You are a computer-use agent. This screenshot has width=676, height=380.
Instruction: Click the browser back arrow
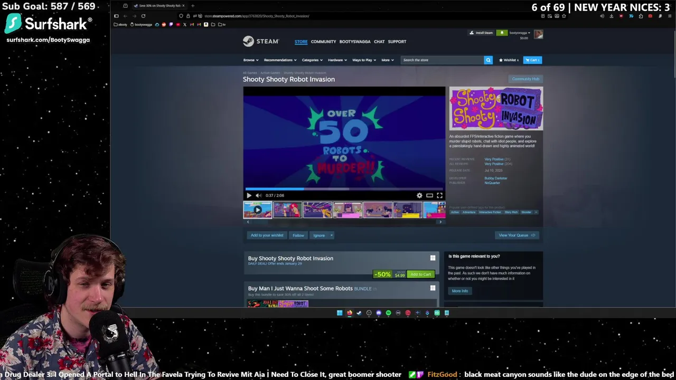[125, 16]
